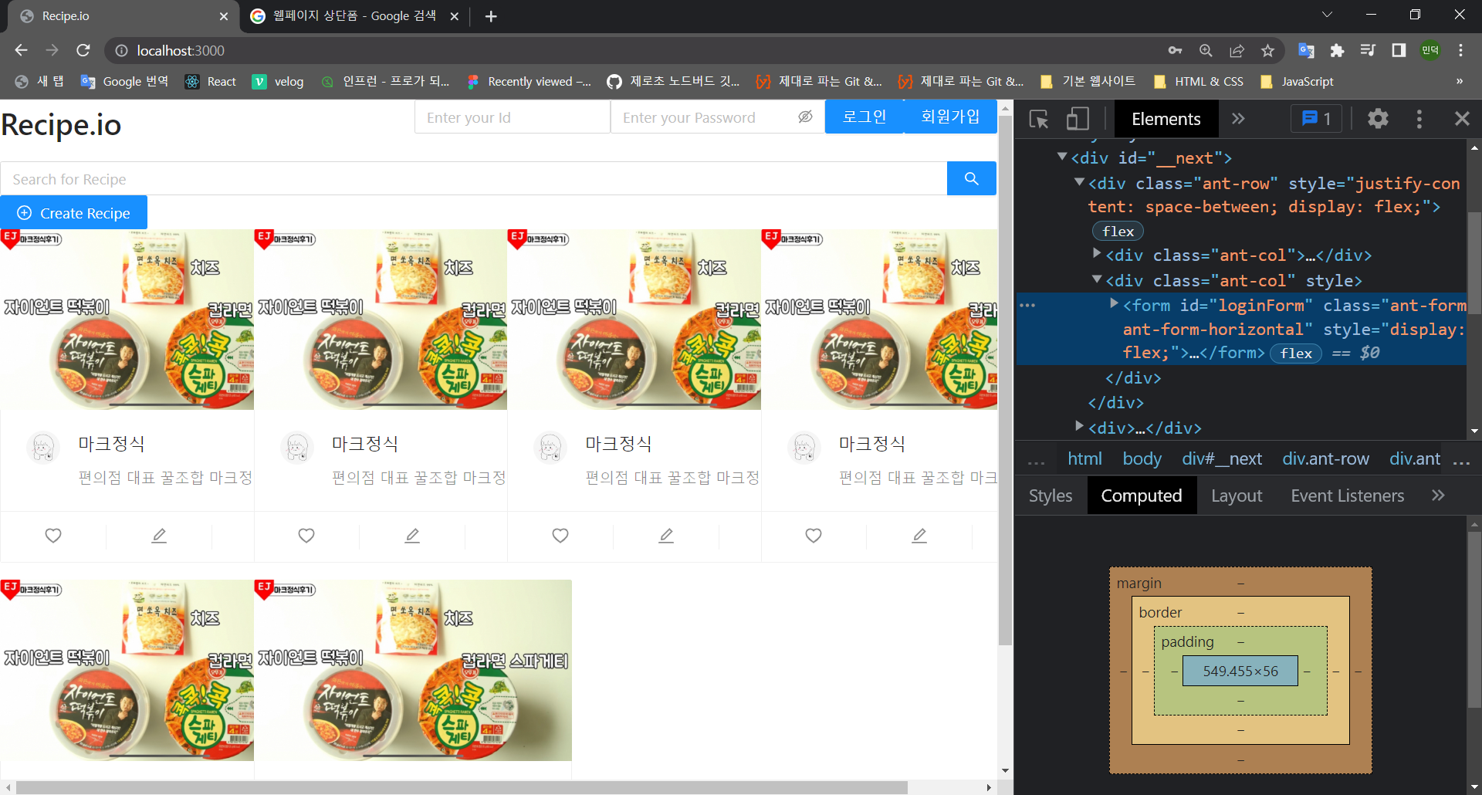Switch to the Elements tab
Viewport: 1482px width, 795px height.
[x=1166, y=119]
